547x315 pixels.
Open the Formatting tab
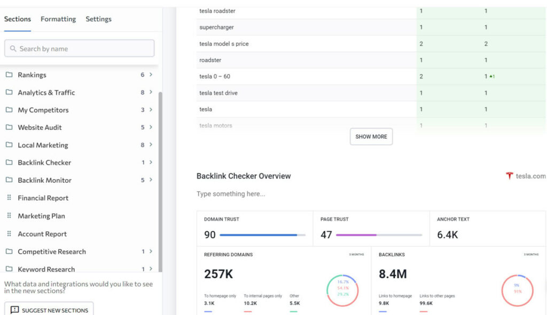pyautogui.click(x=58, y=19)
